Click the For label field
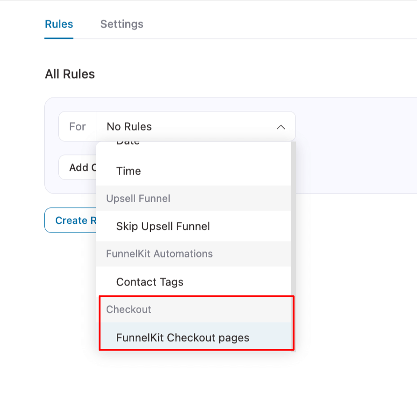The image size is (417, 404). click(x=78, y=126)
